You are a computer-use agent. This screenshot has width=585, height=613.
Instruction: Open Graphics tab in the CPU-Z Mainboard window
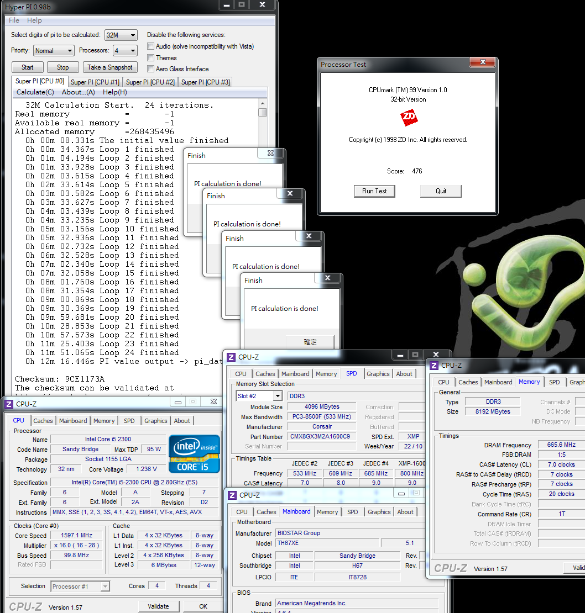tap(379, 512)
